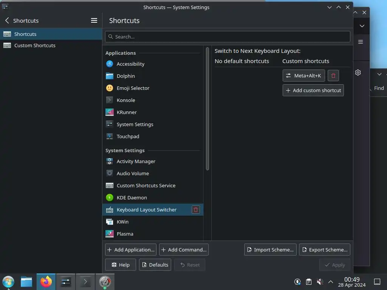Viewport: 387px width, 290px height.
Task: Open the Konsole taskbar icon
Action: [x=85, y=282]
